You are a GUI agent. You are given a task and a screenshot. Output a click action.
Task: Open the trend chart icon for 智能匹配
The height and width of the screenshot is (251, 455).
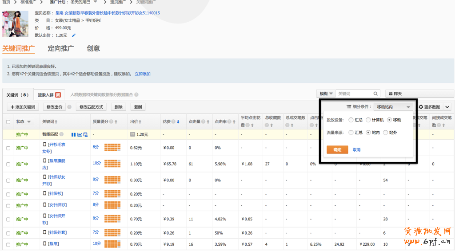click(80, 134)
